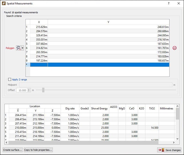Click the 7.000m/s Dig rate cell in row 4
This screenshot has height=155, width=184.
point(70,128)
